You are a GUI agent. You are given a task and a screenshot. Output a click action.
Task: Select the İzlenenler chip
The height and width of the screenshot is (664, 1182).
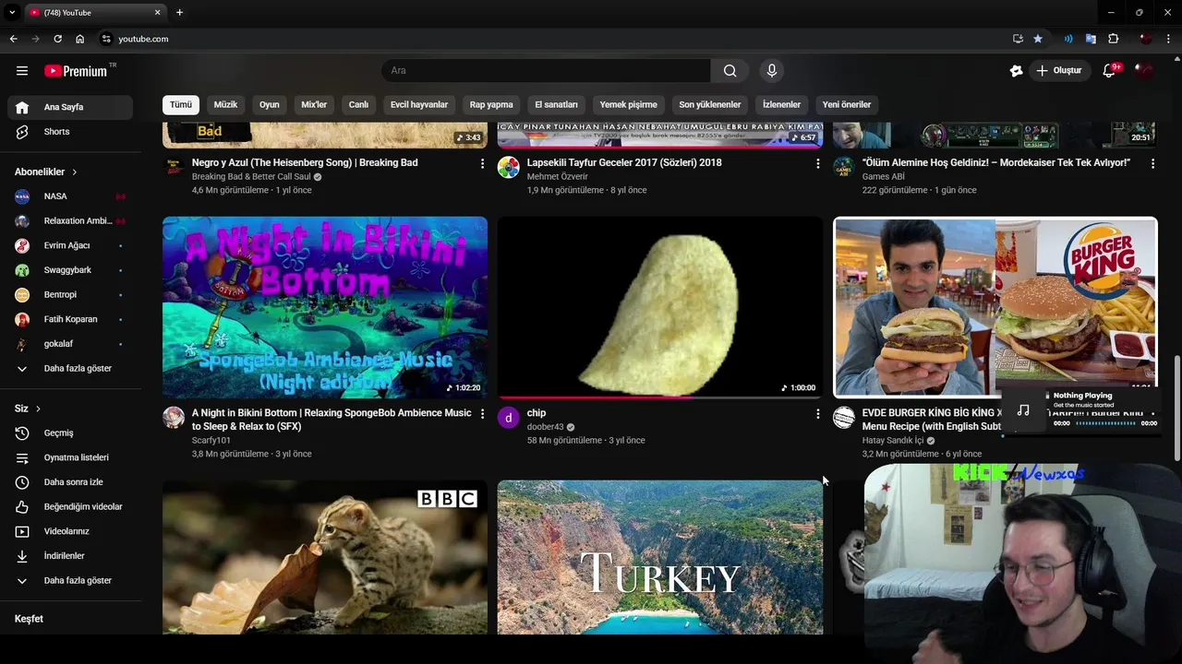click(x=781, y=105)
